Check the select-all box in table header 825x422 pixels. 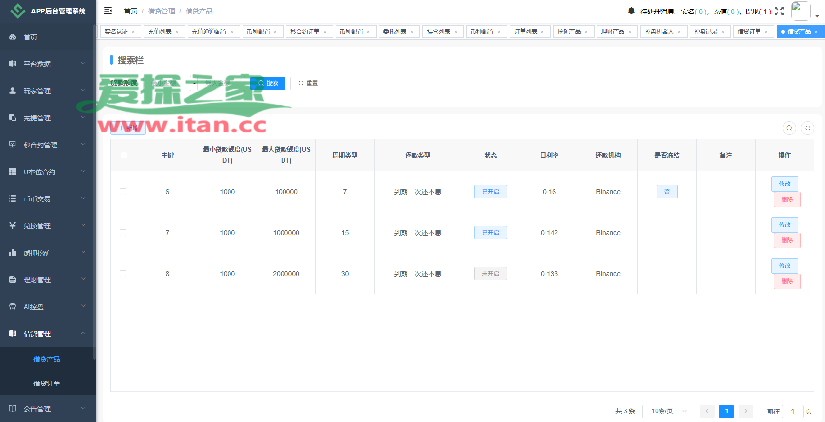click(x=124, y=155)
